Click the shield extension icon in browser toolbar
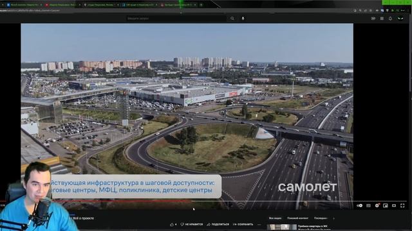The image size is (412, 231). pyautogui.click(x=388, y=11)
